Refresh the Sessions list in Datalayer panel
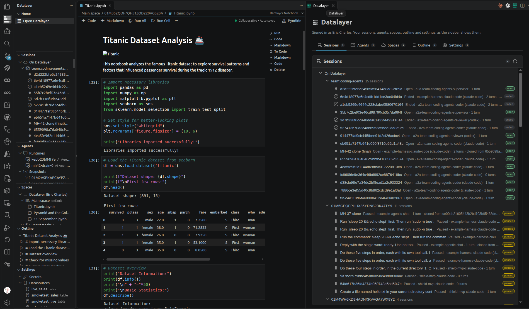The height and width of the screenshot is (309, 529). pos(515,61)
